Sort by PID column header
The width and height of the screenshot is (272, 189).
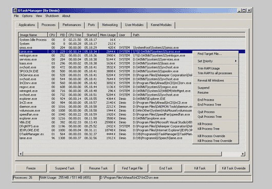(62, 35)
